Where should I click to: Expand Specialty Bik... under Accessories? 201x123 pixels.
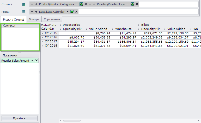point(61,29)
